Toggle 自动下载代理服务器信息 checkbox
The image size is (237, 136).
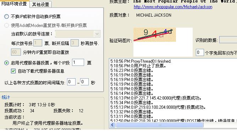tap(13, 71)
